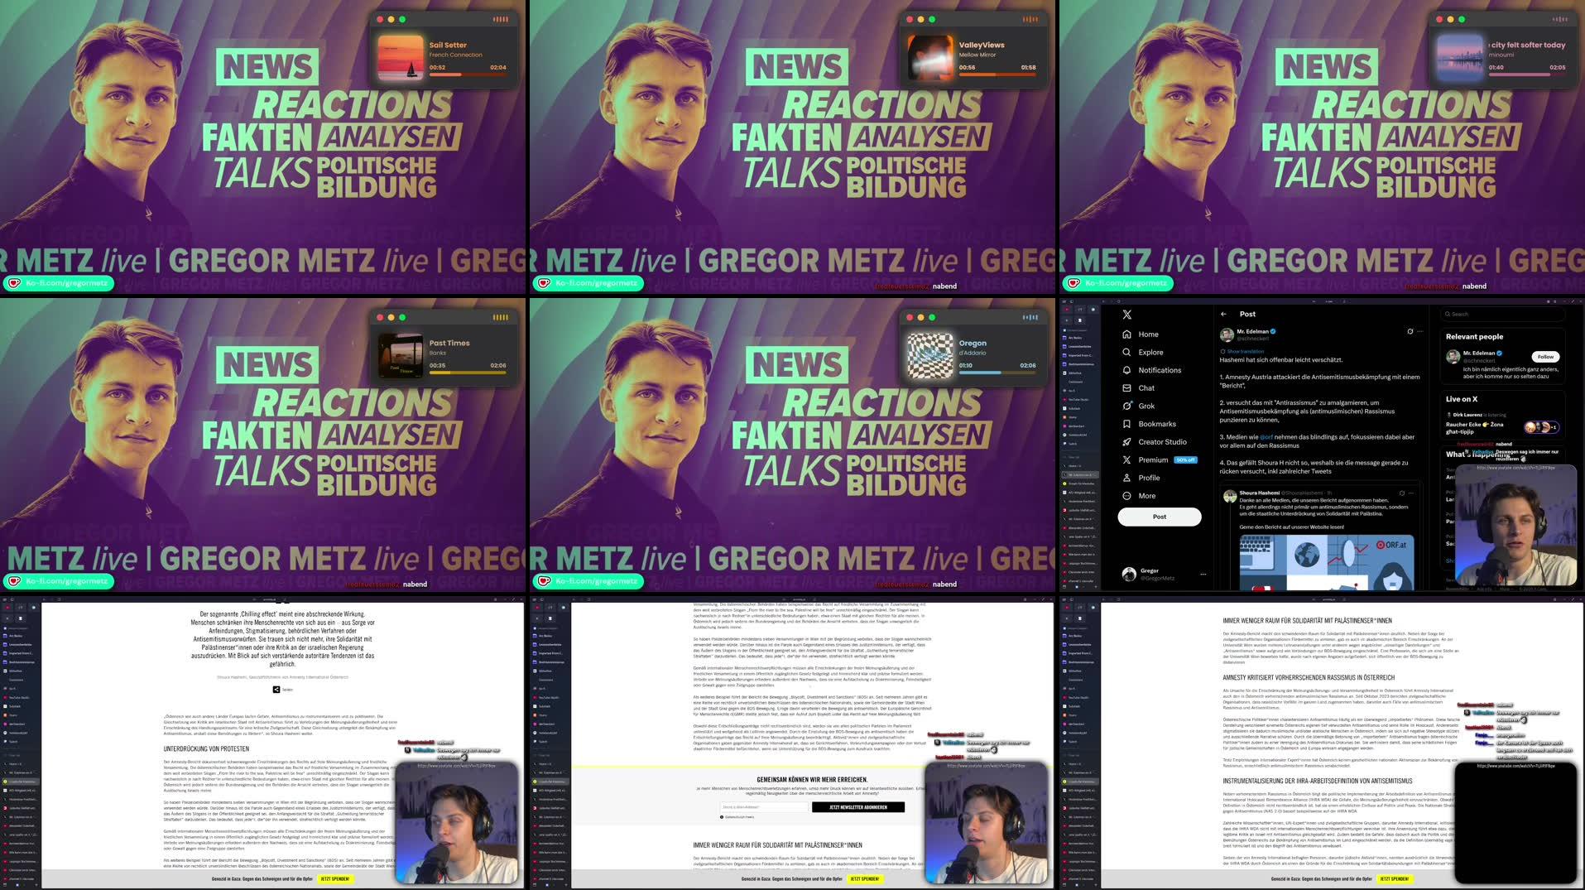This screenshot has height=890, width=1585.
Task: Open the Premium page with 50% off badge
Action: 1151,459
